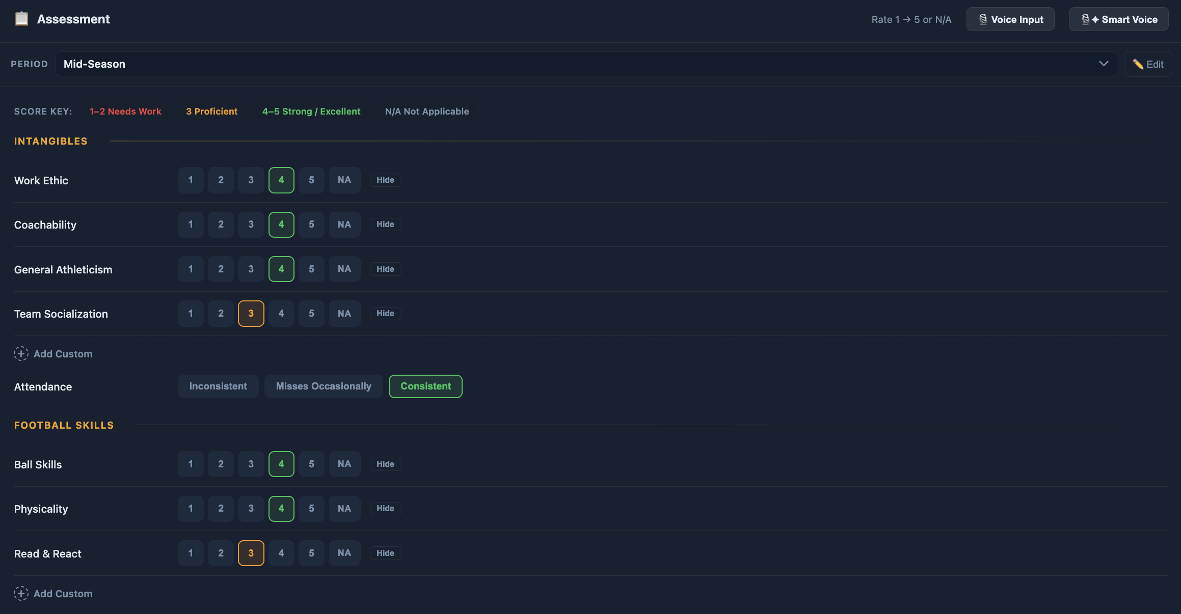Click the plus icon under Football Skills
This screenshot has height=614, width=1181.
point(21,594)
